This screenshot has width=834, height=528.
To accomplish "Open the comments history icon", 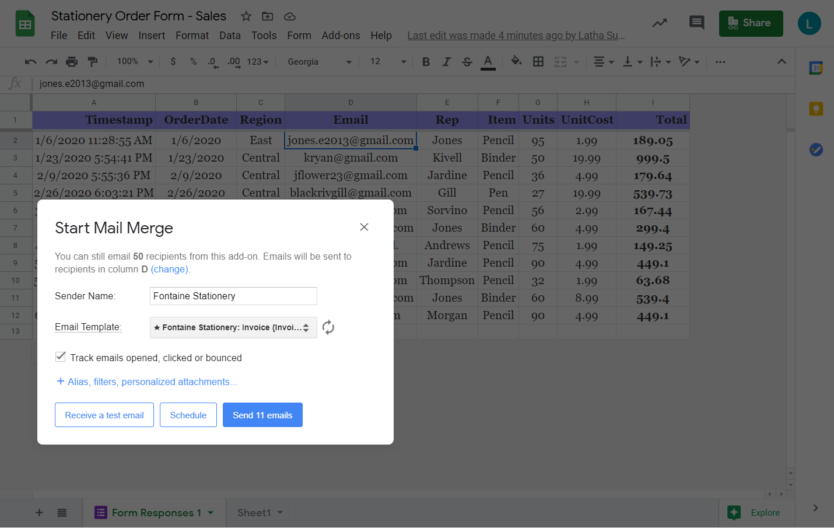I will coord(696,23).
